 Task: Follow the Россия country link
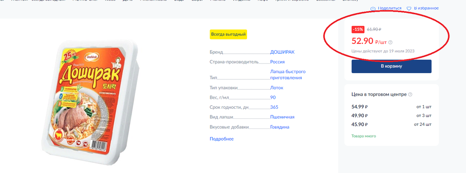[278, 62]
